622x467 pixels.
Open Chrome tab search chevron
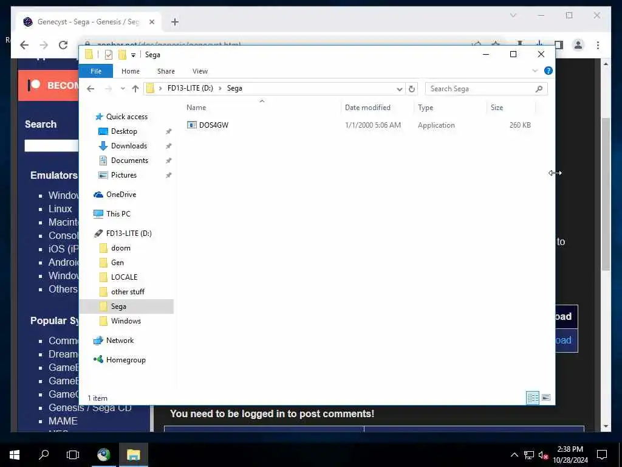coord(513,15)
